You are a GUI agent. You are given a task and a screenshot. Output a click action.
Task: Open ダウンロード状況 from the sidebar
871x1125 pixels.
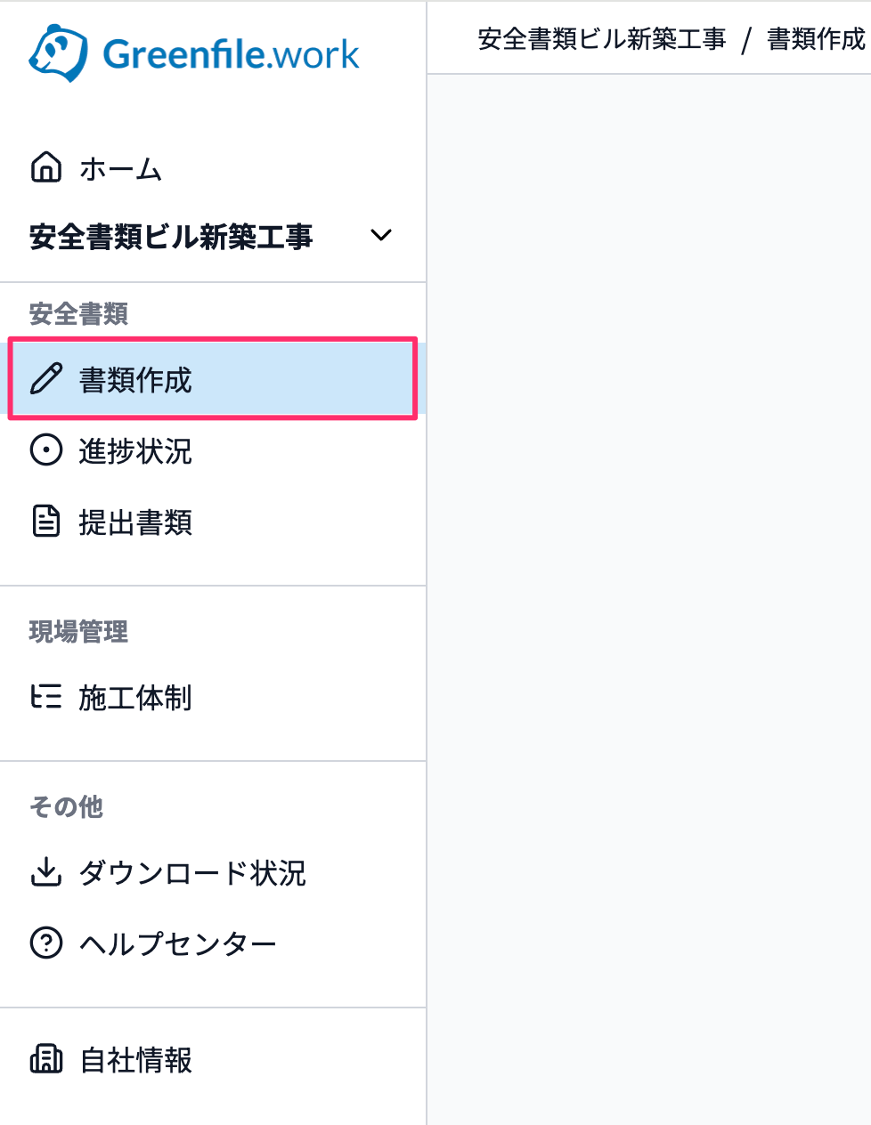pyautogui.click(x=213, y=873)
